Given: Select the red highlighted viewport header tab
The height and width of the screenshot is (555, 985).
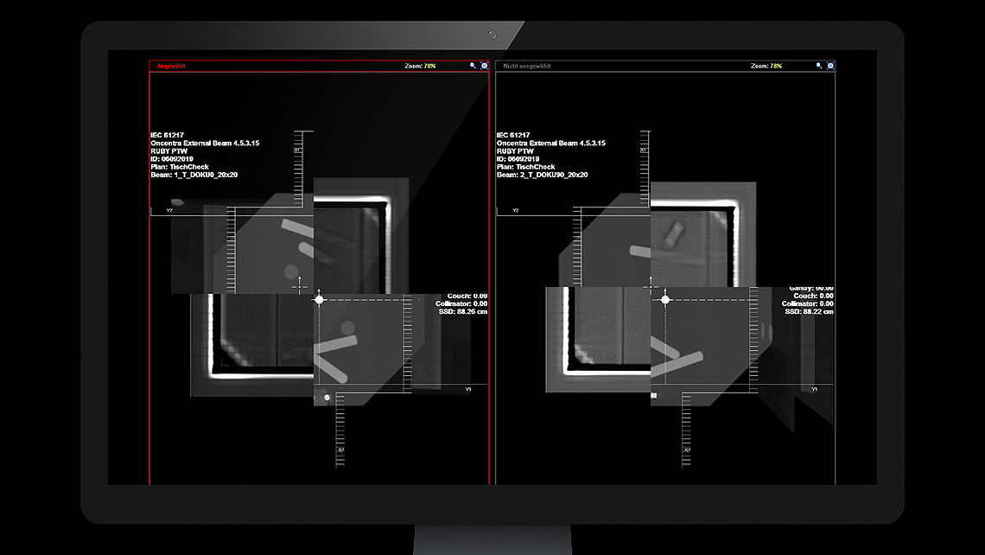Looking at the screenshot, I should (170, 65).
